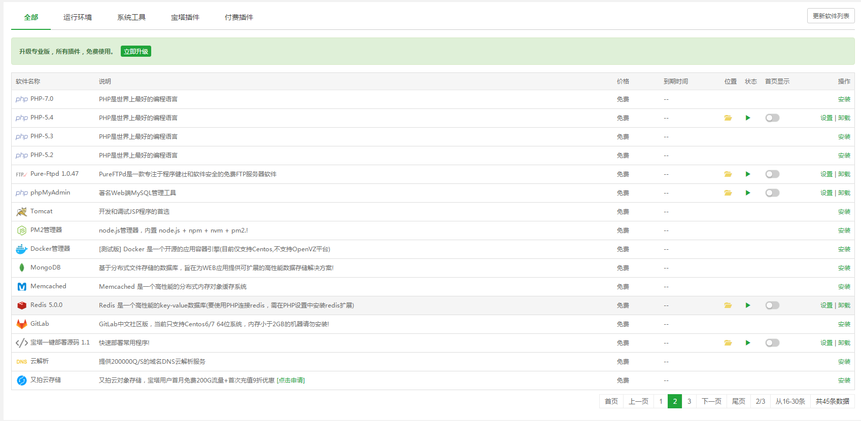Image resolution: width=861 pixels, height=421 pixels.
Task: Click the 又拍云存储 blue icon
Action: click(x=21, y=380)
